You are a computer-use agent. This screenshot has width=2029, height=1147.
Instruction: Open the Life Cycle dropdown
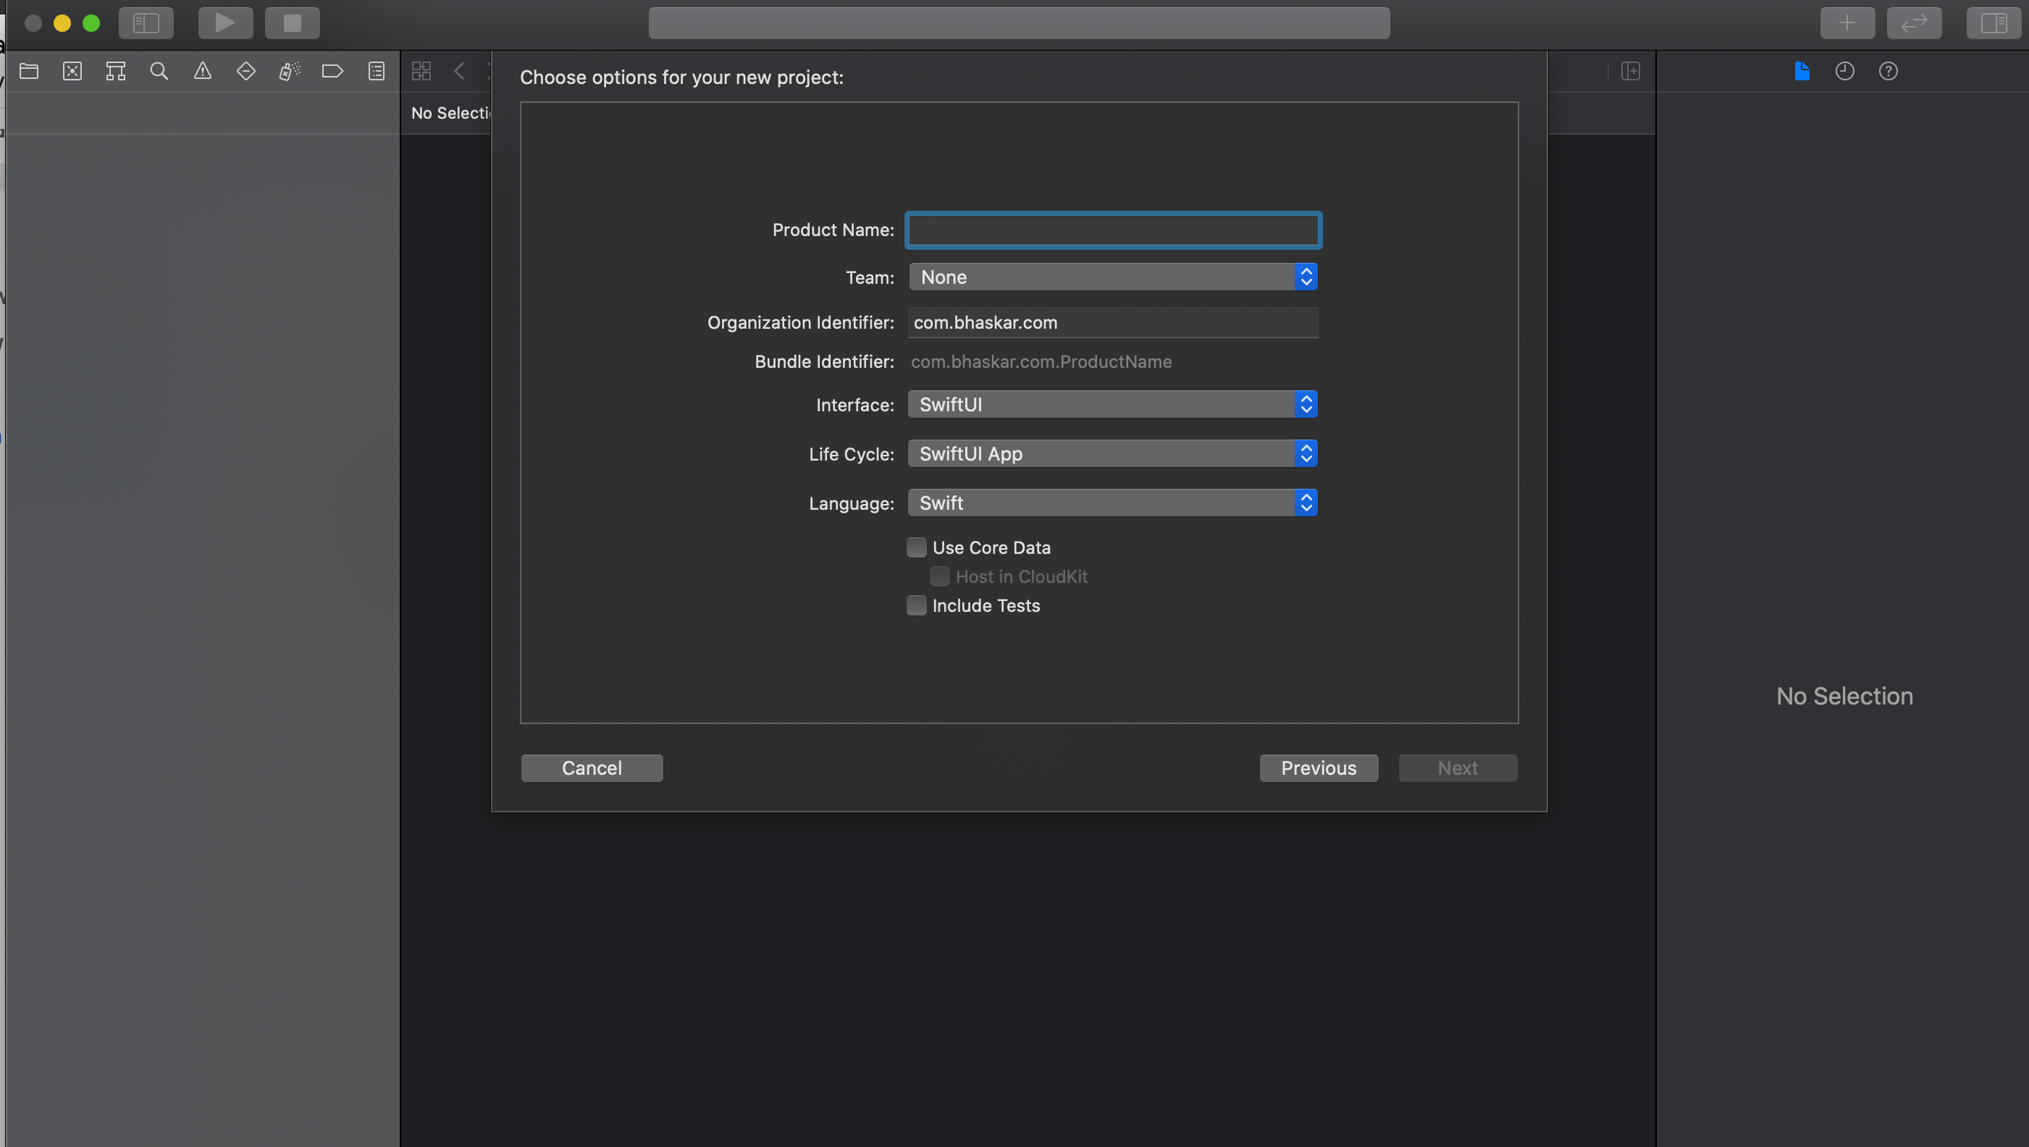[1112, 454]
